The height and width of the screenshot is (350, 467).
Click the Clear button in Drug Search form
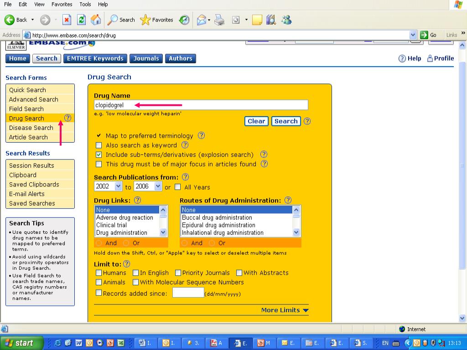(x=256, y=121)
